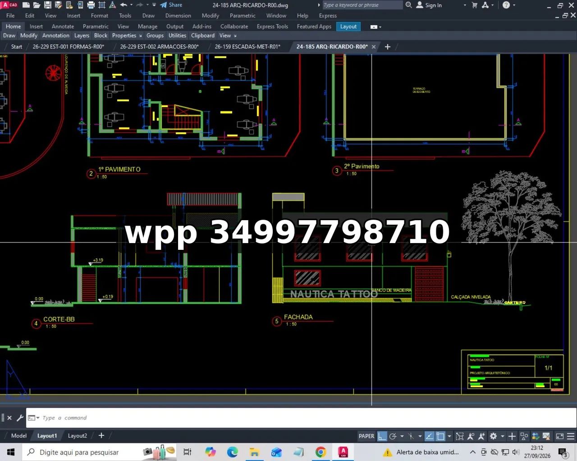The height and width of the screenshot is (461, 577).
Task: Toggle Object Snap Tracking in status bar
Action: coord(429,436)
